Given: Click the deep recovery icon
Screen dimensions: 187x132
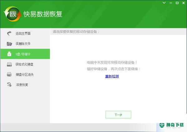Looking at the screenshot, I should coord(9,85).
